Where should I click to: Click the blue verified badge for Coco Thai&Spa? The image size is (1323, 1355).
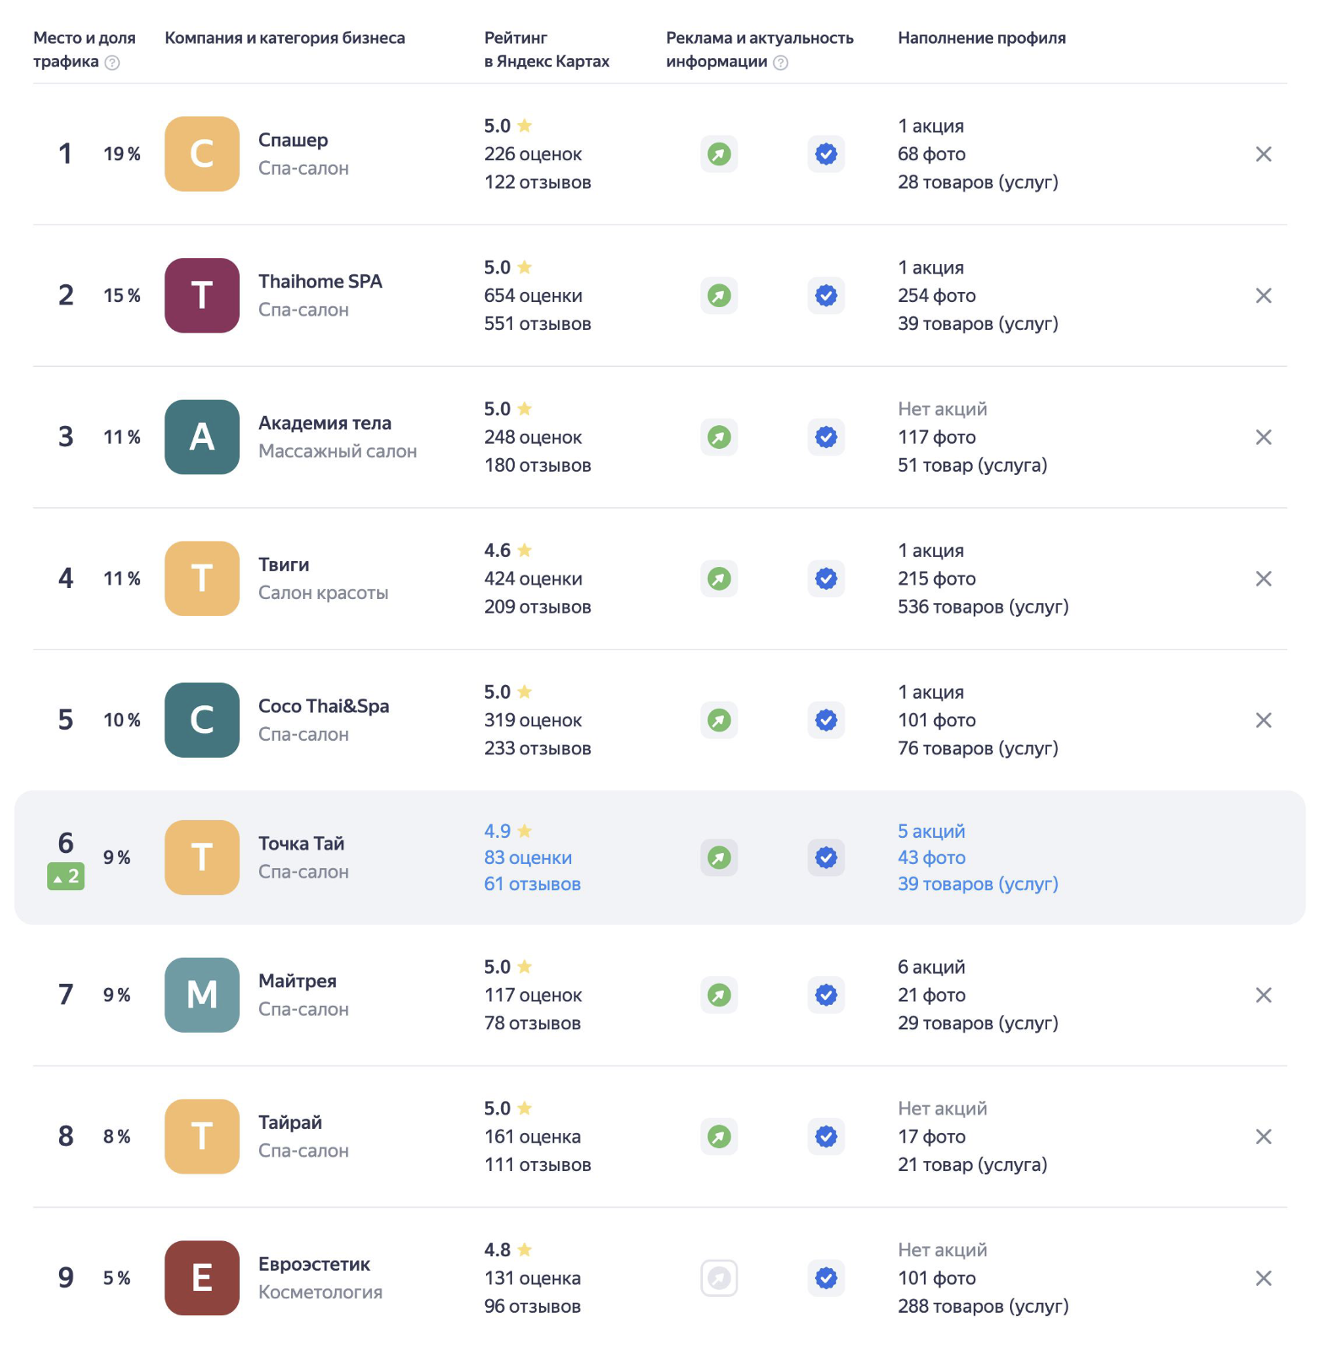[x=826, y=721]
